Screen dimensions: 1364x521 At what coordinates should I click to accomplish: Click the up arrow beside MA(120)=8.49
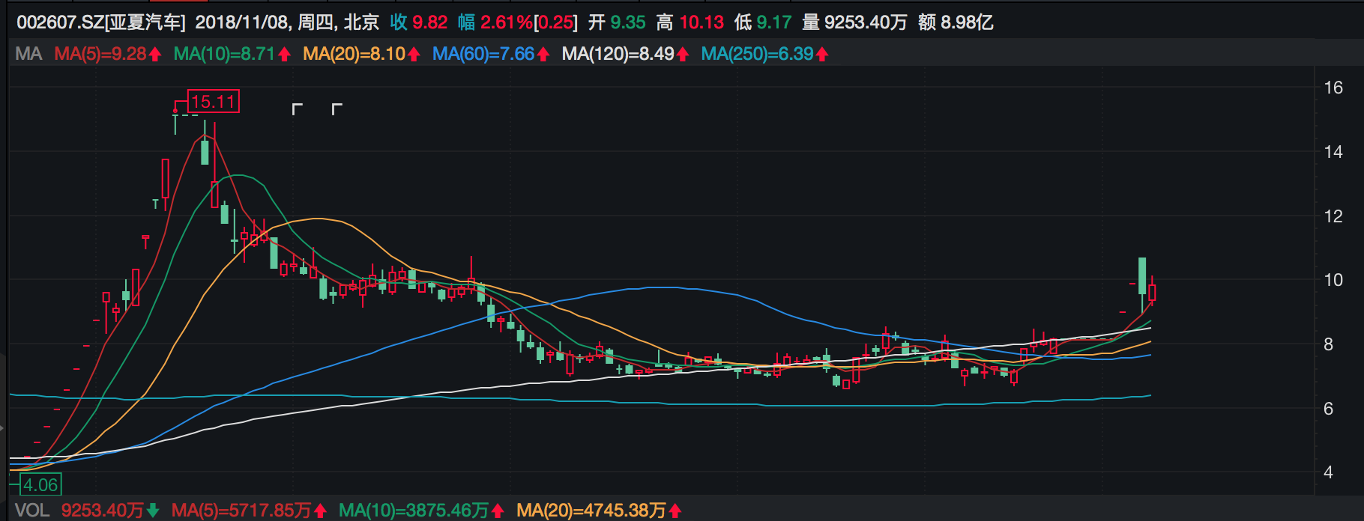pos(683,54)
